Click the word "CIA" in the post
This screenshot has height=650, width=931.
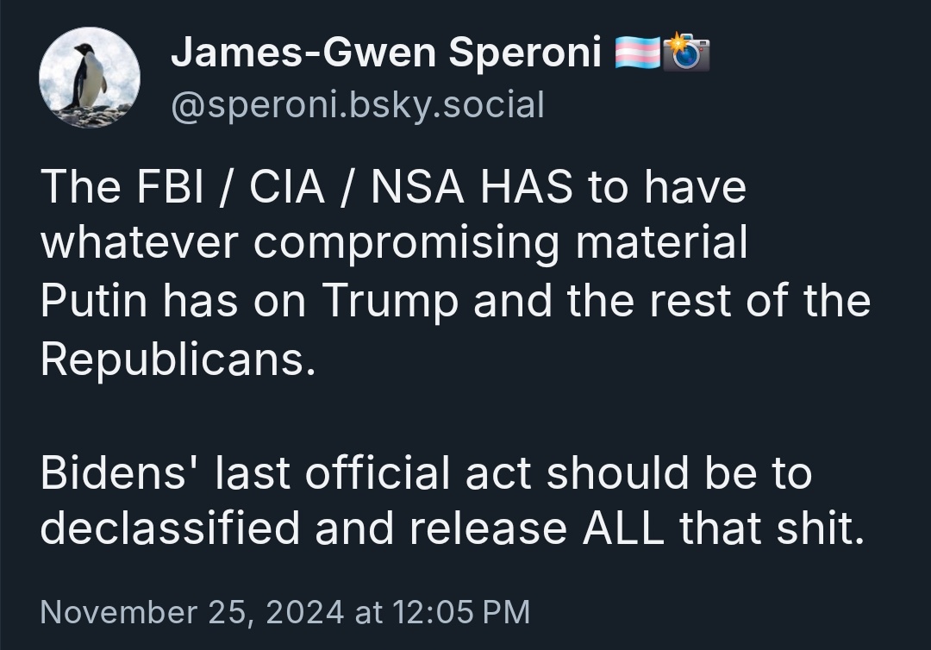point(287,186)
